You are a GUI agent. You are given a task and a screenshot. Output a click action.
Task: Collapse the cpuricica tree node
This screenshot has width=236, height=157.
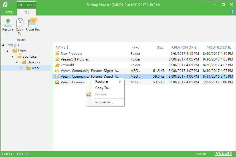(x=12, y=57)
